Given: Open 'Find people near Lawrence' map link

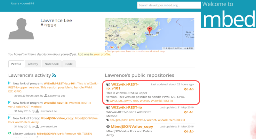Looking at the screenshot, I should [x=135, y=51].
